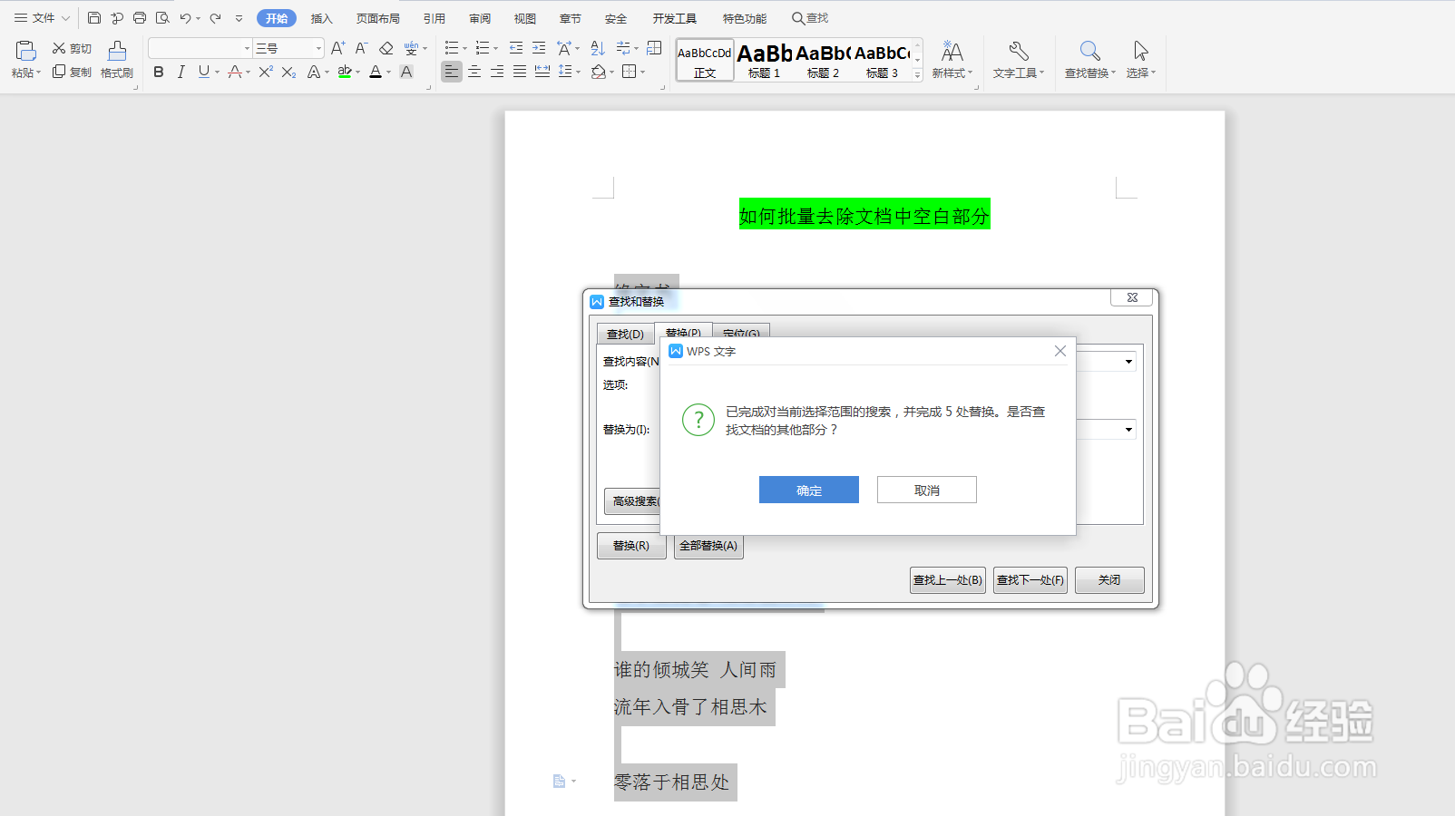
Task: Open the bullet list dropdown arrow
Action: [464, 49]
